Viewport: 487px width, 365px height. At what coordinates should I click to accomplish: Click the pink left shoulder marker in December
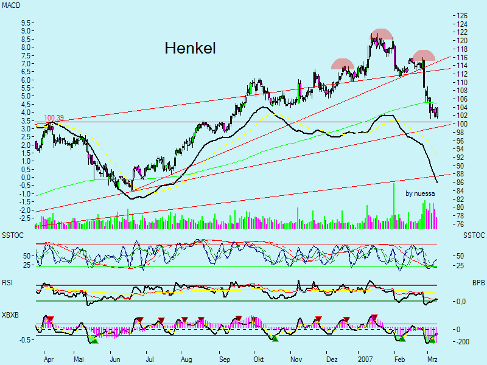(343, 64)
